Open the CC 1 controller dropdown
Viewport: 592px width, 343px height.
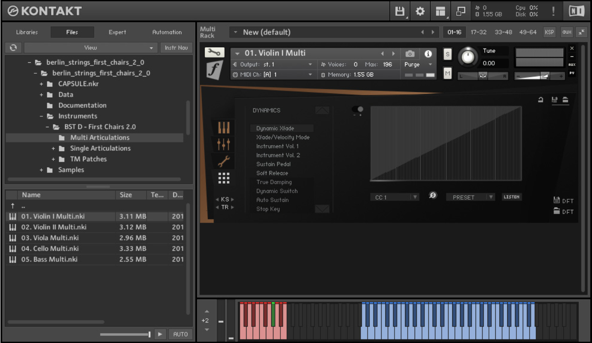click(395, 197)
